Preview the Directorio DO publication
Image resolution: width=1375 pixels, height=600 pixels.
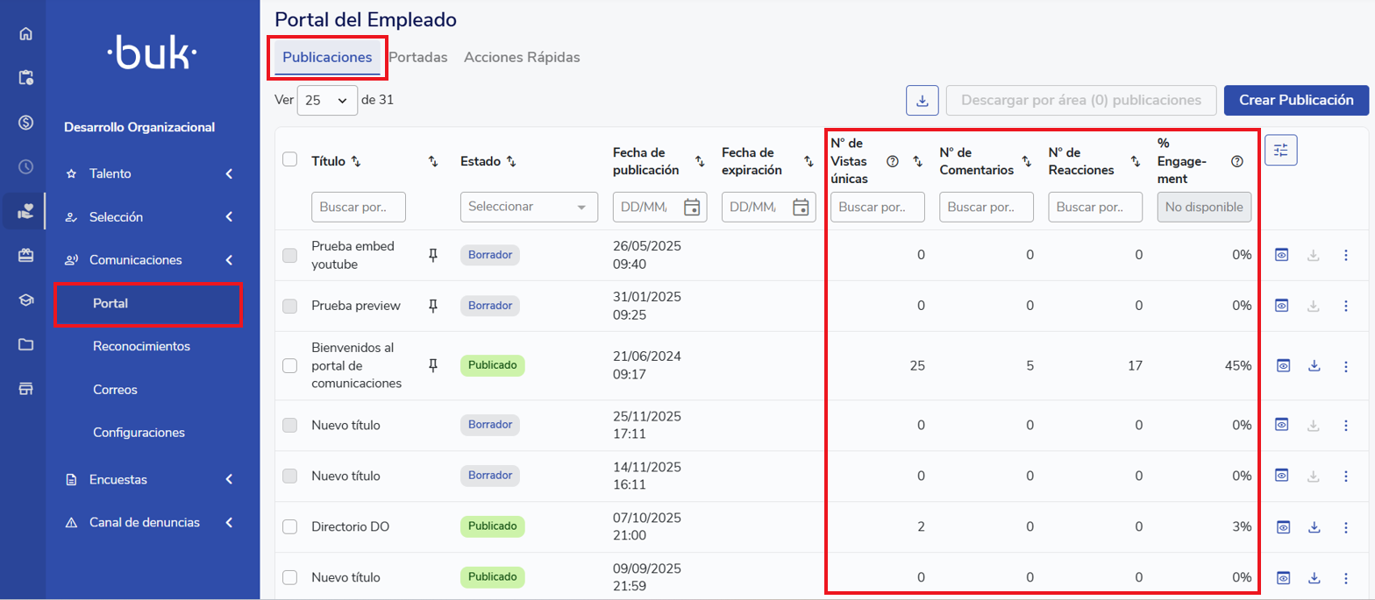pyautogui.click(x=1282, y=527)
